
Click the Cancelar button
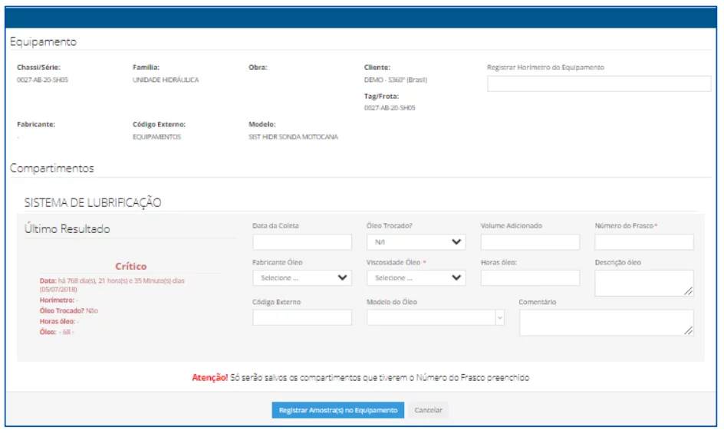(428, 411)
